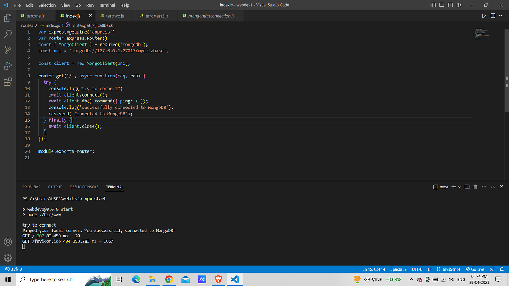Viewport: 509px width, 286px height.
Task: Open the Extensions icon
Action: coord(8,81)
